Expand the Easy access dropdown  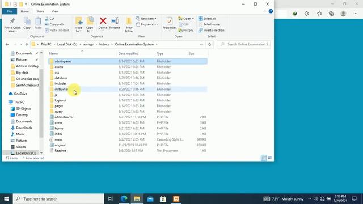click(x=147, y=24)
